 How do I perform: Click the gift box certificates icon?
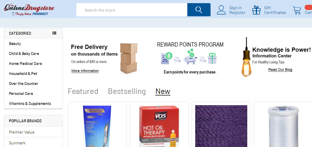point(256,10)
